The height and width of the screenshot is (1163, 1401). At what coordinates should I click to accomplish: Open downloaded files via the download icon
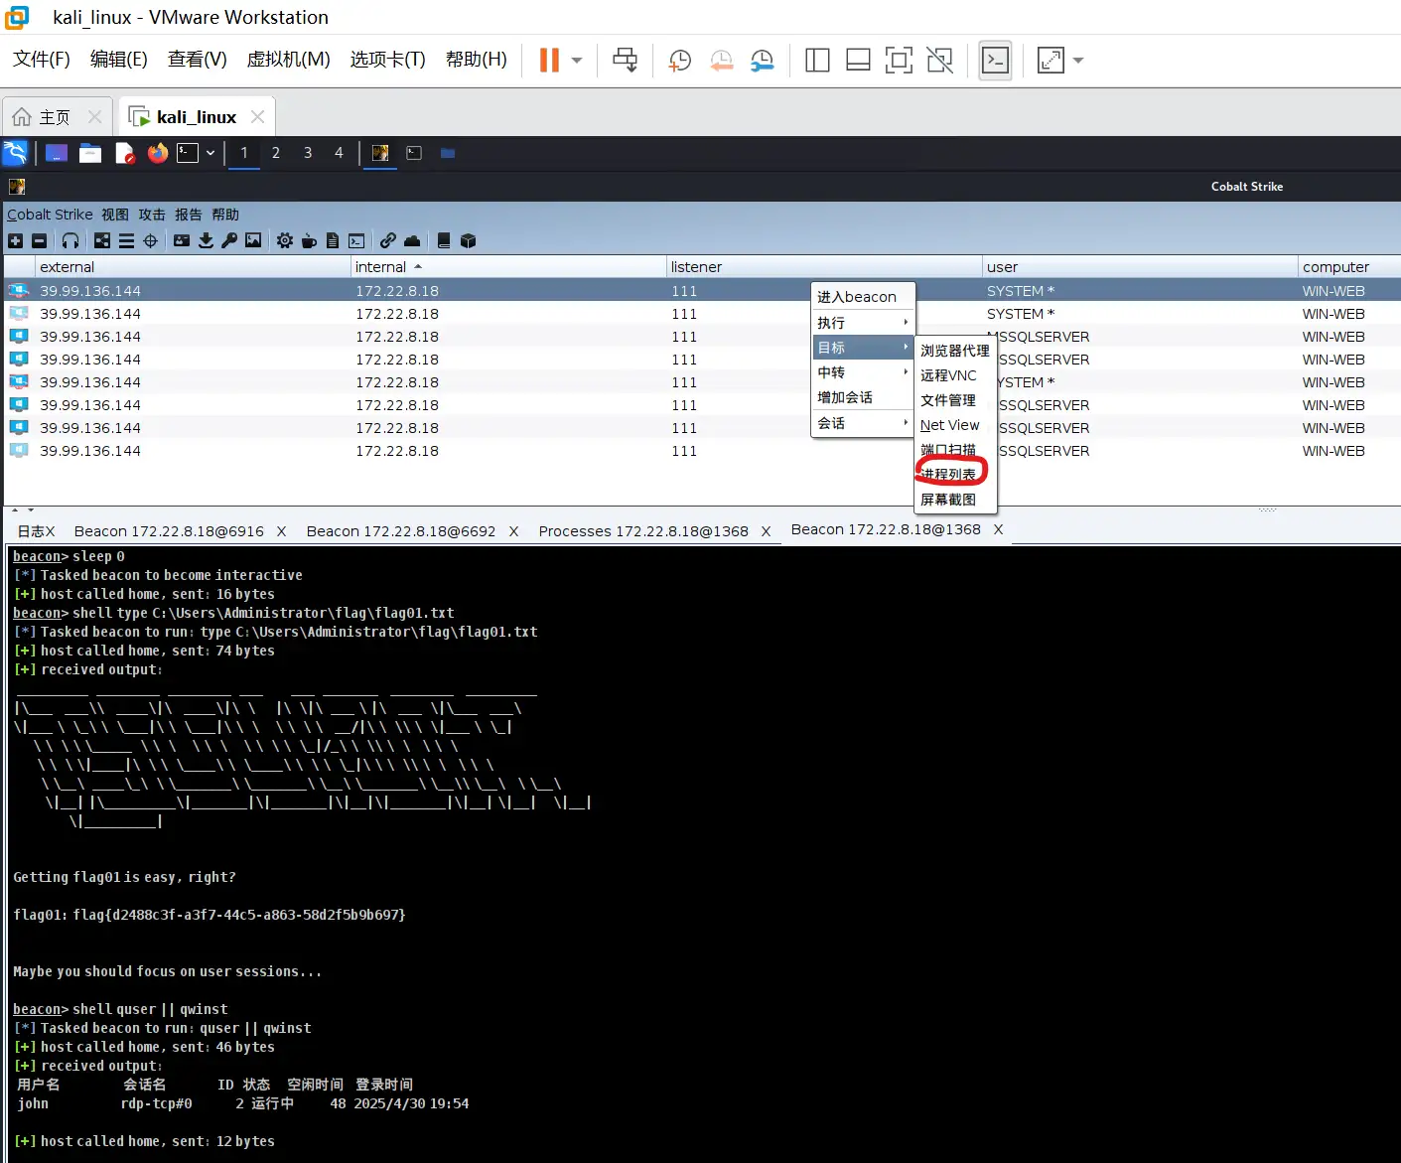[206, 240]
